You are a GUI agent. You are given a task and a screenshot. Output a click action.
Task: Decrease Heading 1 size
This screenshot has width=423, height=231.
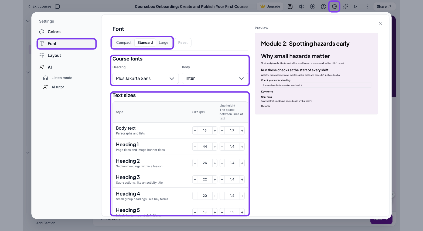point(195,147)
